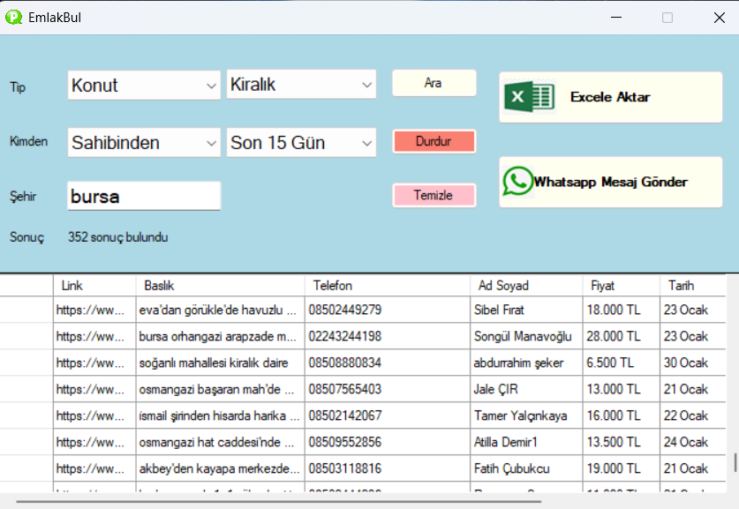Select the row for Sibel Fırat

pyautogui.click(x=525, y=311)
